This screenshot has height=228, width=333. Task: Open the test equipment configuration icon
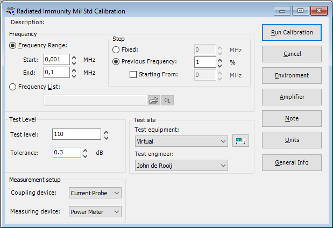(240, 141)
